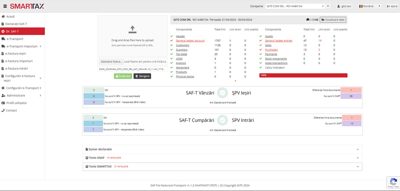
Task: Open General ledger entries link
Action: pos(279,41)
